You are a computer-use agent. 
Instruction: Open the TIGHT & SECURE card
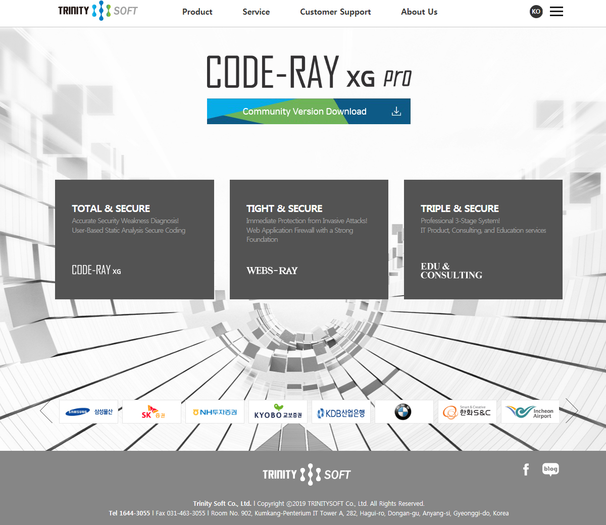[x=309, y=239]
